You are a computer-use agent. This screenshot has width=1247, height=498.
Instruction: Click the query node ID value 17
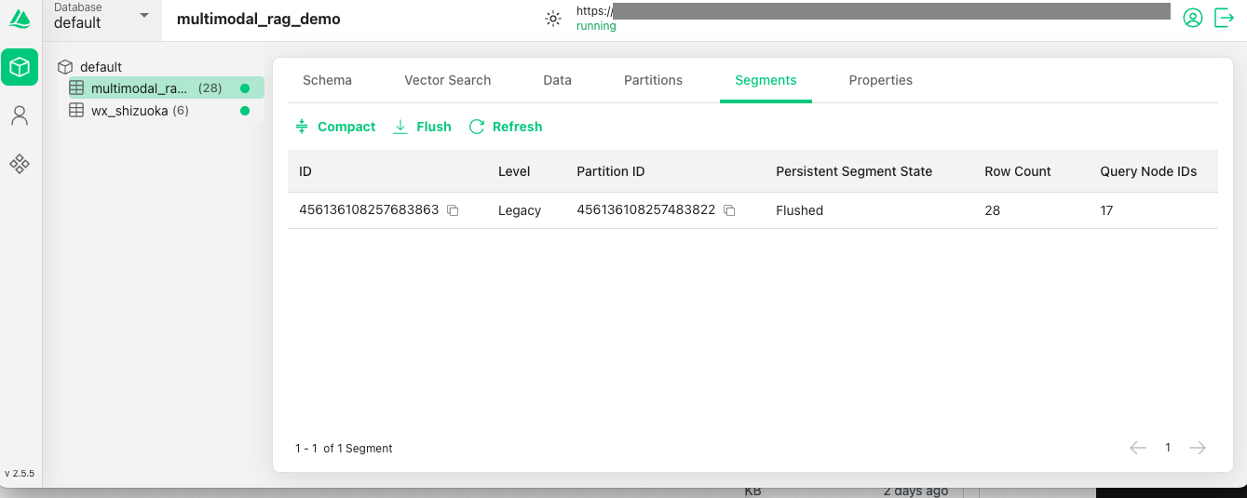click(x=1106, y=210)
